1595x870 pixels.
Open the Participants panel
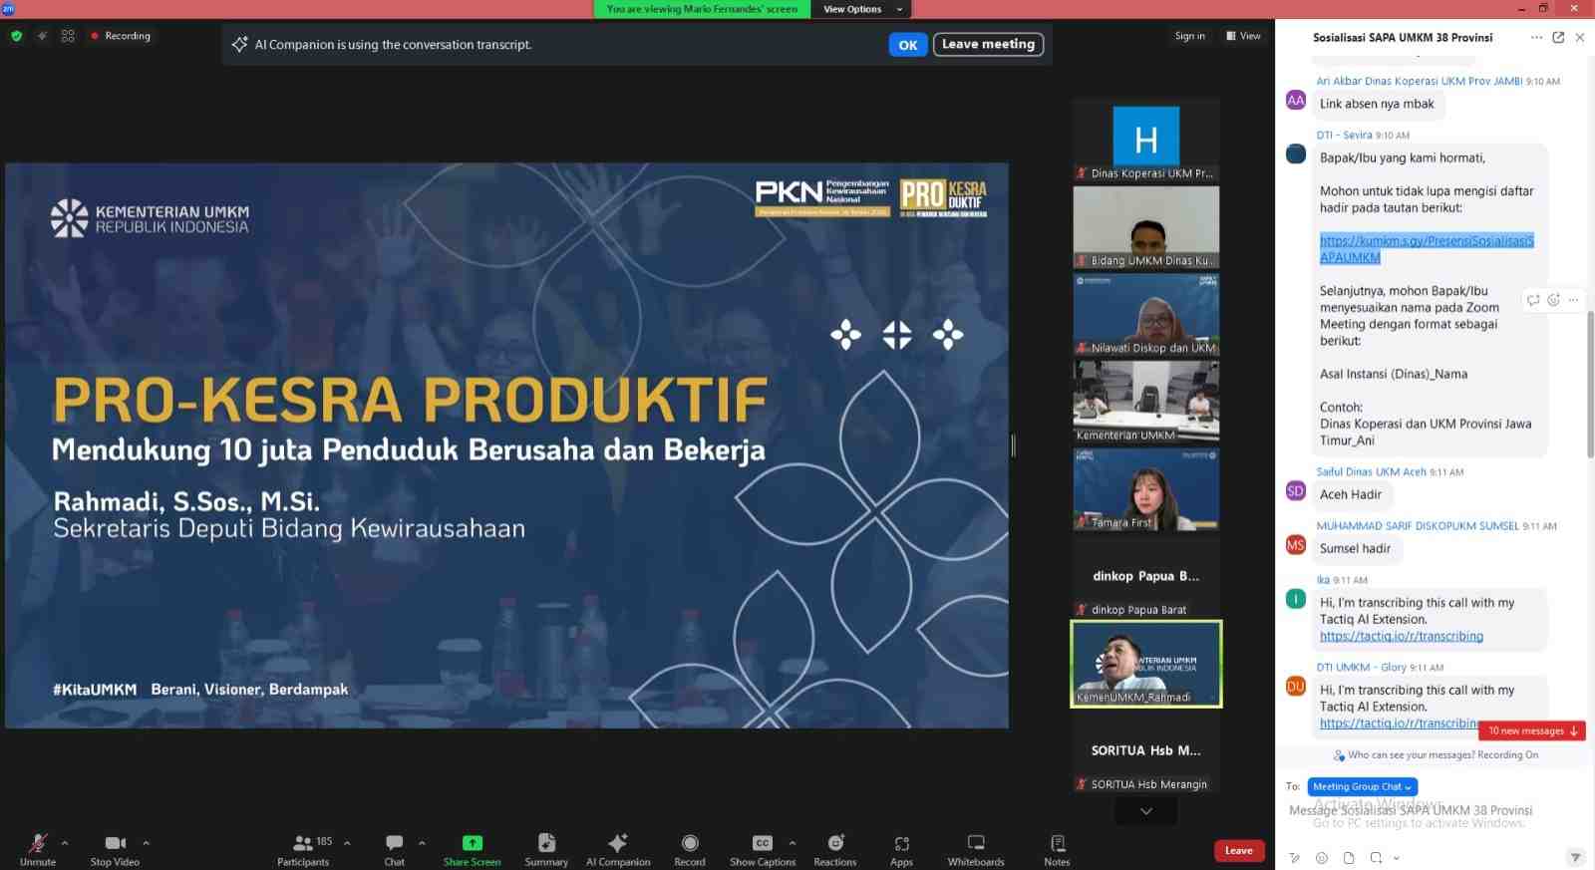[x=303, y=849]
